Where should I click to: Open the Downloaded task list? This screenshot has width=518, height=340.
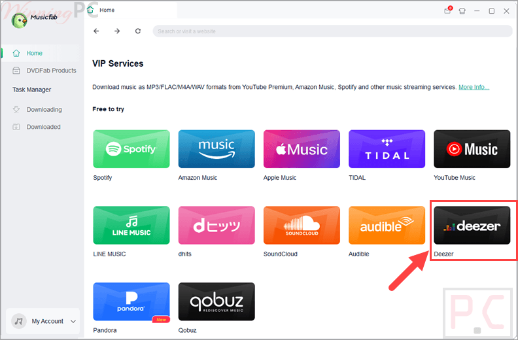click(37, 127)
